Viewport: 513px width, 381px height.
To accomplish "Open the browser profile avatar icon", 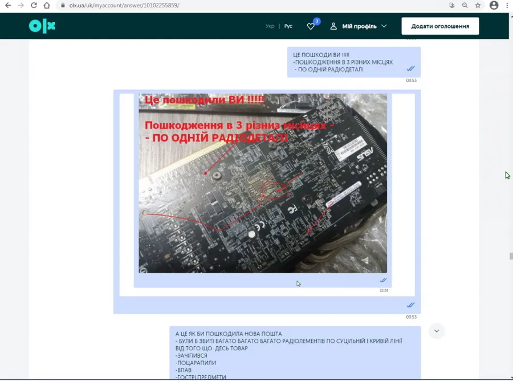I will (x=494, y=5).
